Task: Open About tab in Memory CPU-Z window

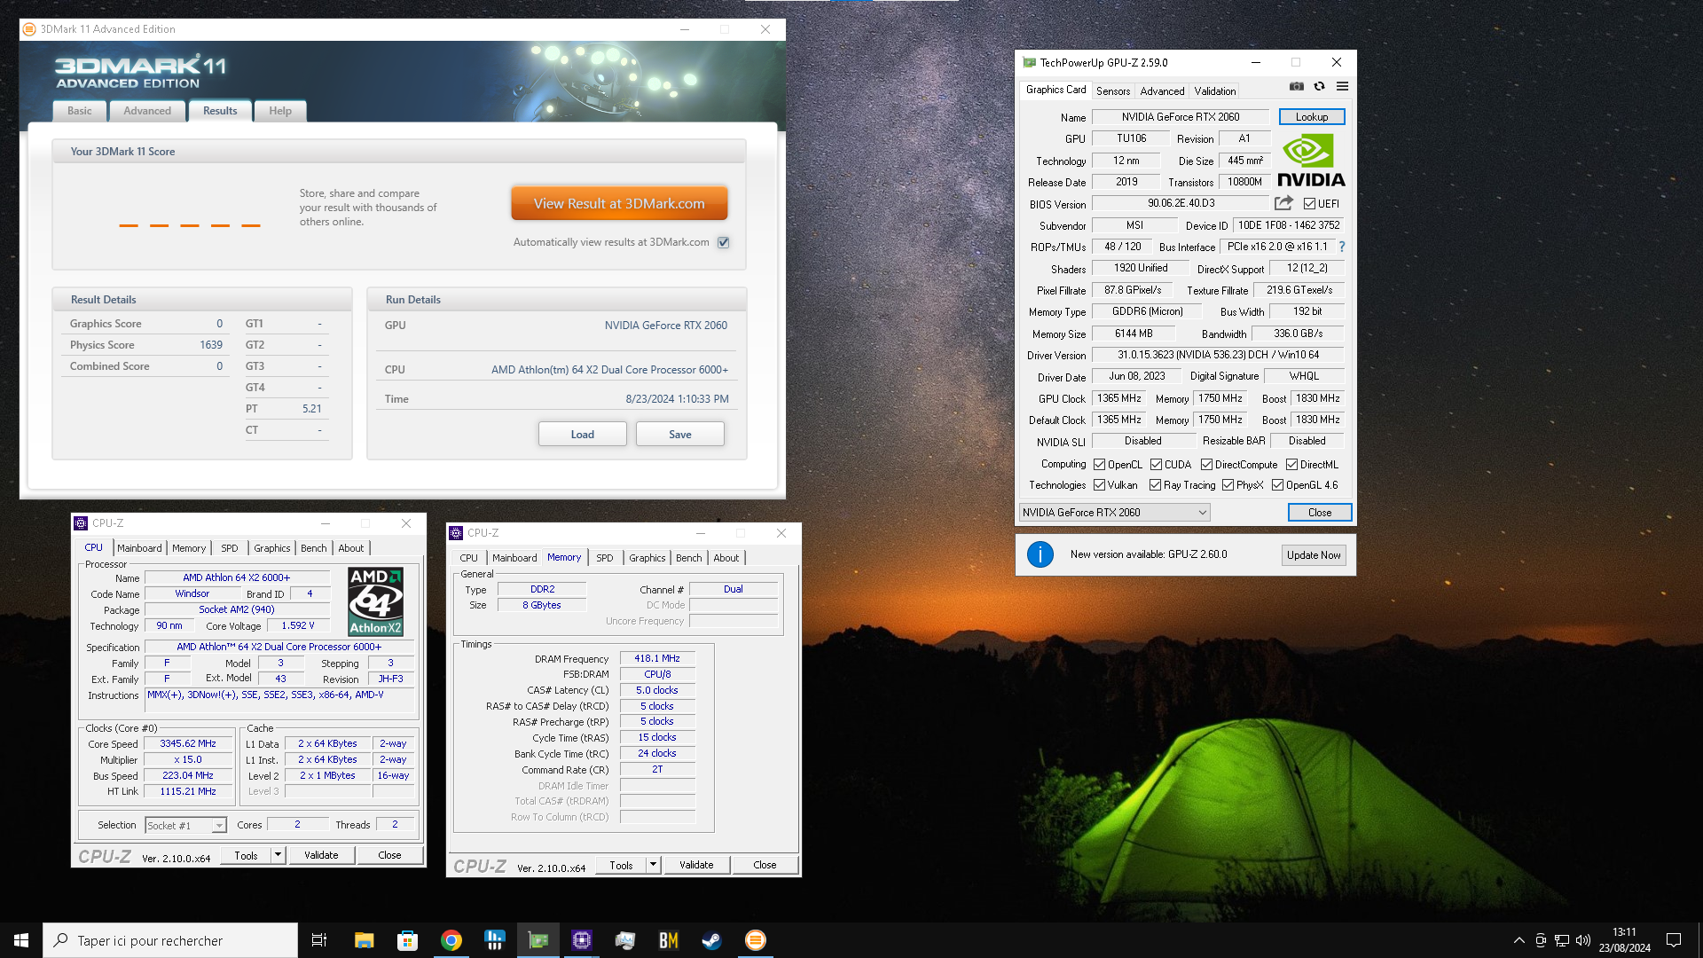Action: click(726, 558)
